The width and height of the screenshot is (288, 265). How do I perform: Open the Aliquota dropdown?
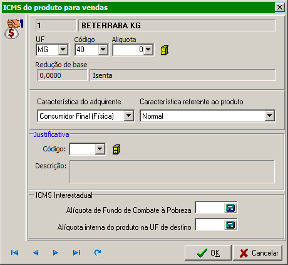pos(148,50)
